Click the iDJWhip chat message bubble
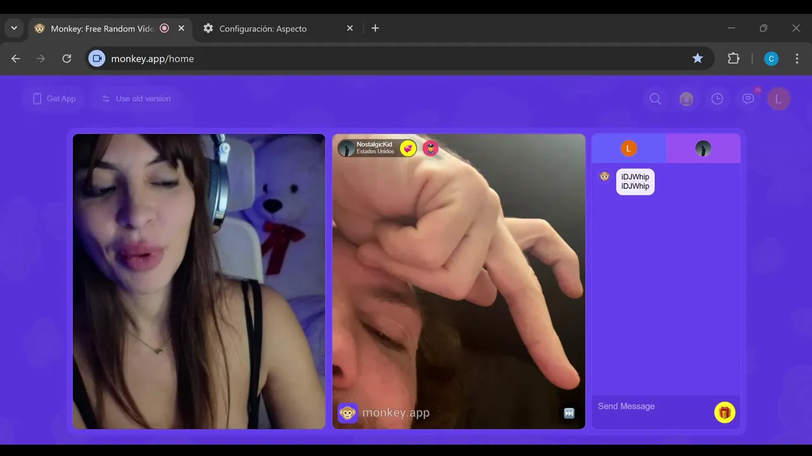The width and height of the screenshot is (812, 456). coord(635,182)
